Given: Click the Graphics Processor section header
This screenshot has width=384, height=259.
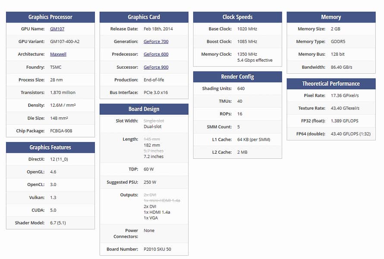Looking at the screenshot, I should click(x=50, y=17).
